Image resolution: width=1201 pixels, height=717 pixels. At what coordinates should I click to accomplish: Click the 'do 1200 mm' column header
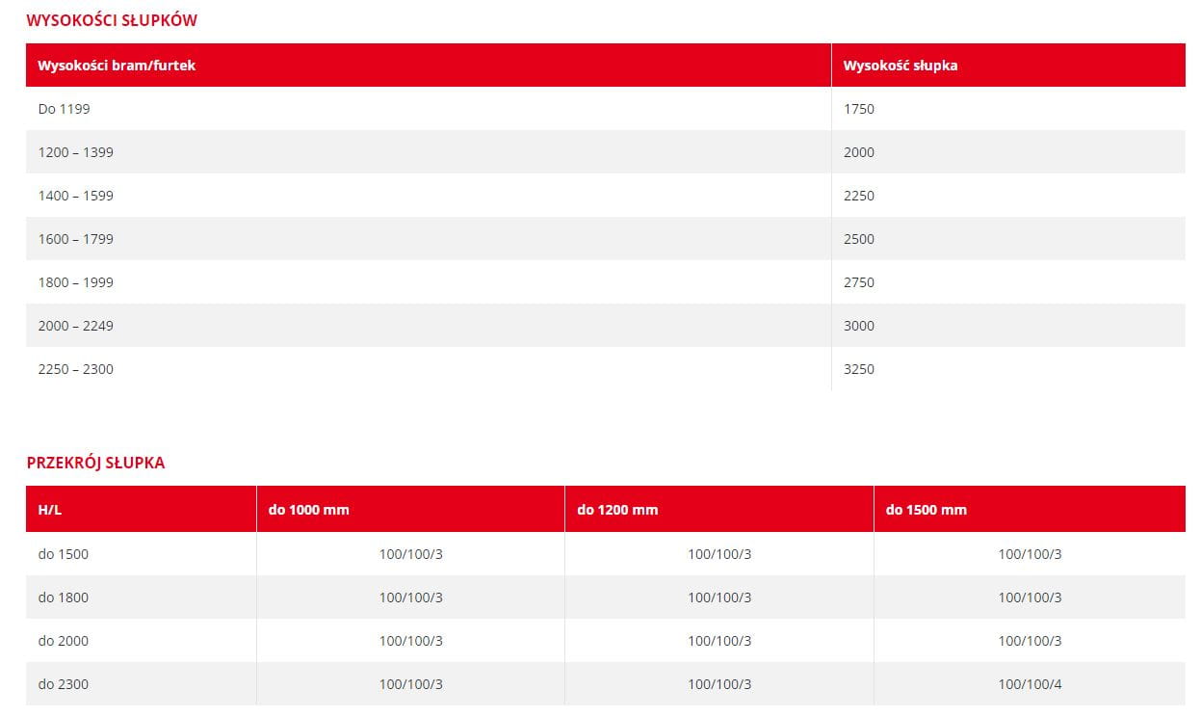[719, 509]
